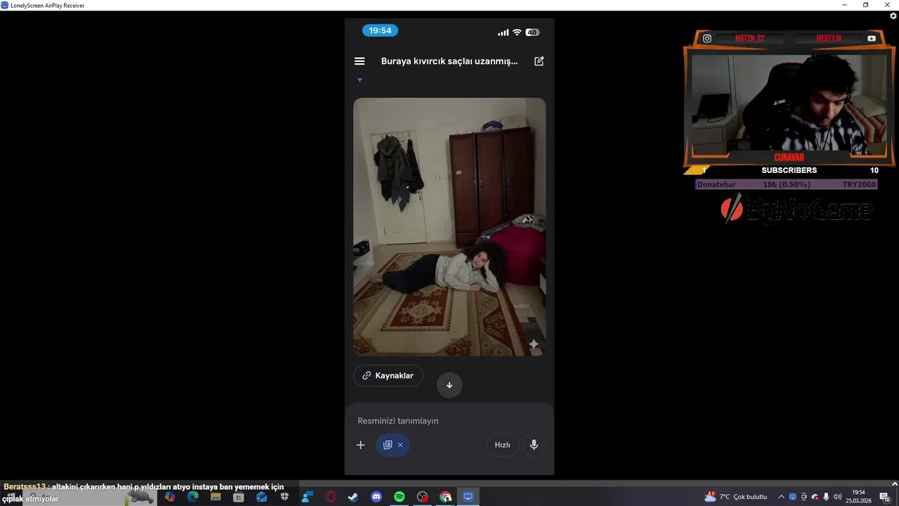Screen dimensions: 899x506
Task: Open the volume speaker control
Action: pyautogui.click(x=837, y=497)
